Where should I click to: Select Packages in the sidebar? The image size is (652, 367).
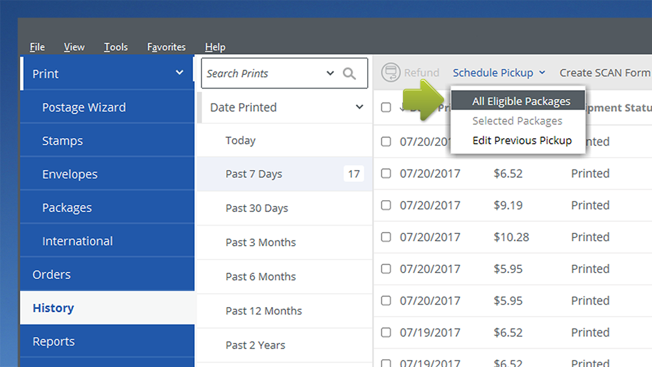pyautogui.click(x=108, y=207)
